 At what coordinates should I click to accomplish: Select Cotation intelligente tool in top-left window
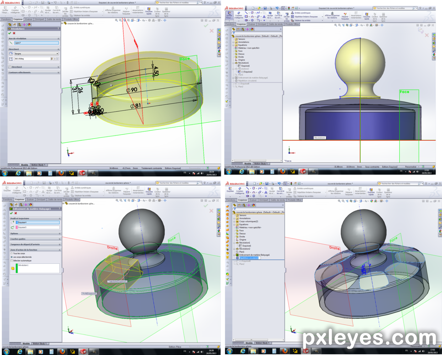point(15,10)
